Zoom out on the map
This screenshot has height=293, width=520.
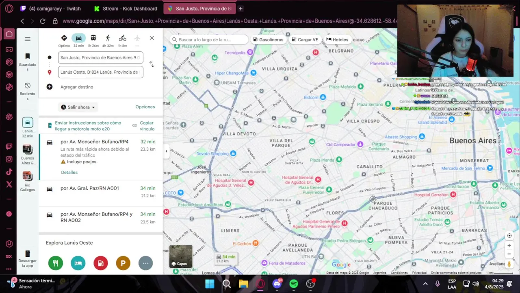509,254
